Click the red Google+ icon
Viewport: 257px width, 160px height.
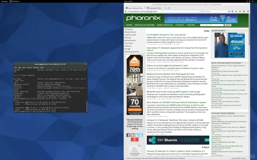click(134, 140)
